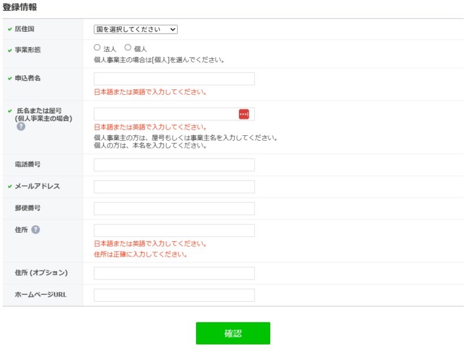Focus the 電話番号 input box
The height and width of the screenshot is (350, 471).
[x=174, y=165]
